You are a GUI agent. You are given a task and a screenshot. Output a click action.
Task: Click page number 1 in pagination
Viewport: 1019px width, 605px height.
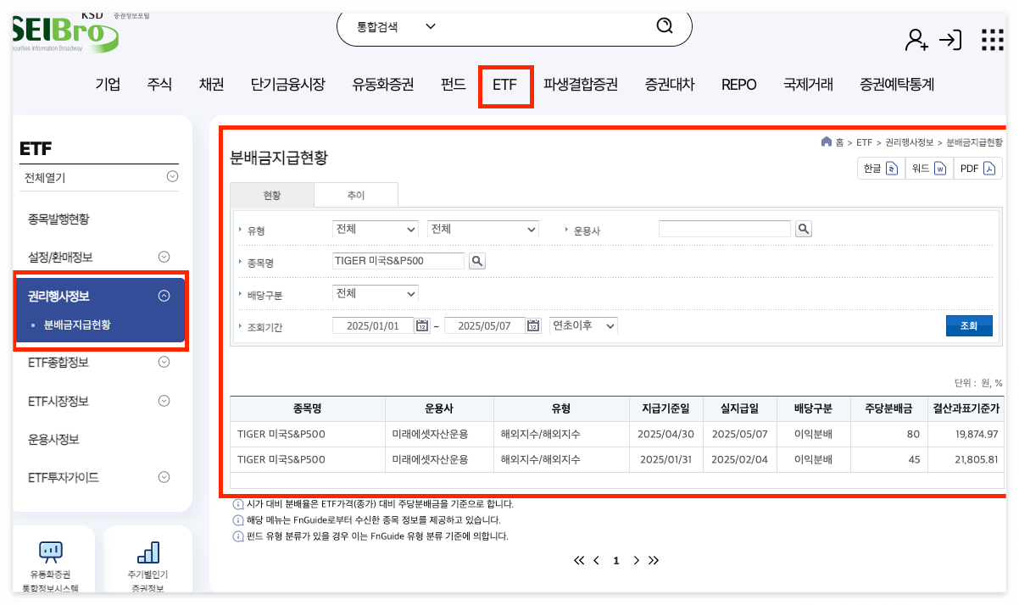point(616,560)
